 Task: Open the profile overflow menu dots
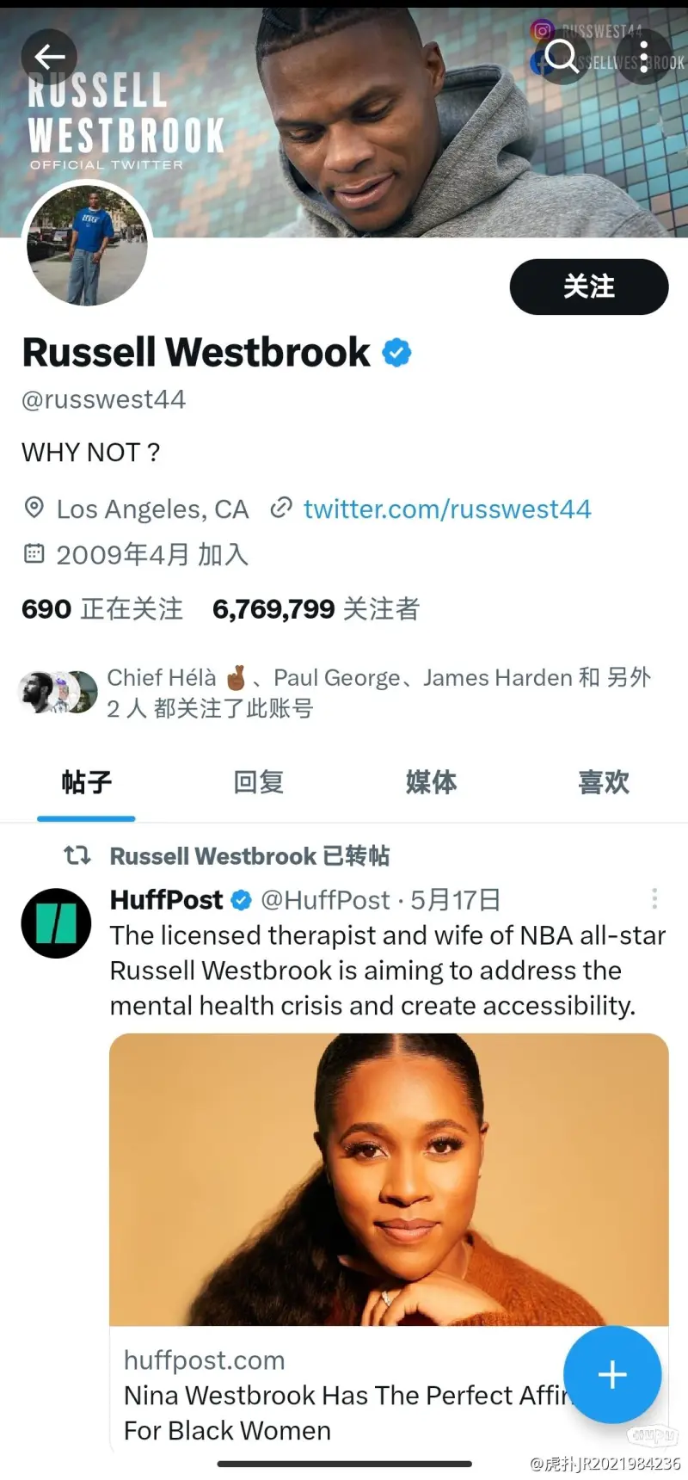(644, 57)
